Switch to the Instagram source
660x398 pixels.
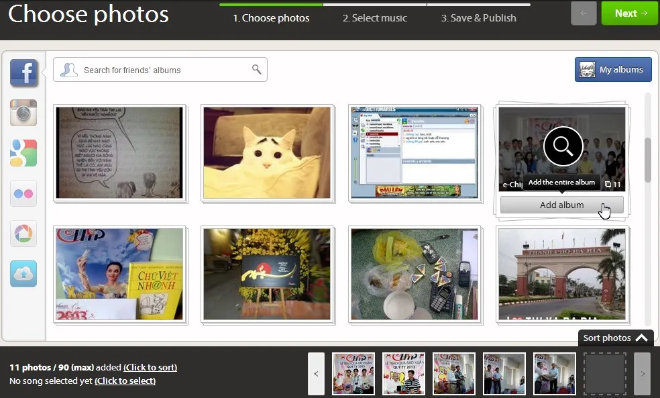(x=23, y=113)
